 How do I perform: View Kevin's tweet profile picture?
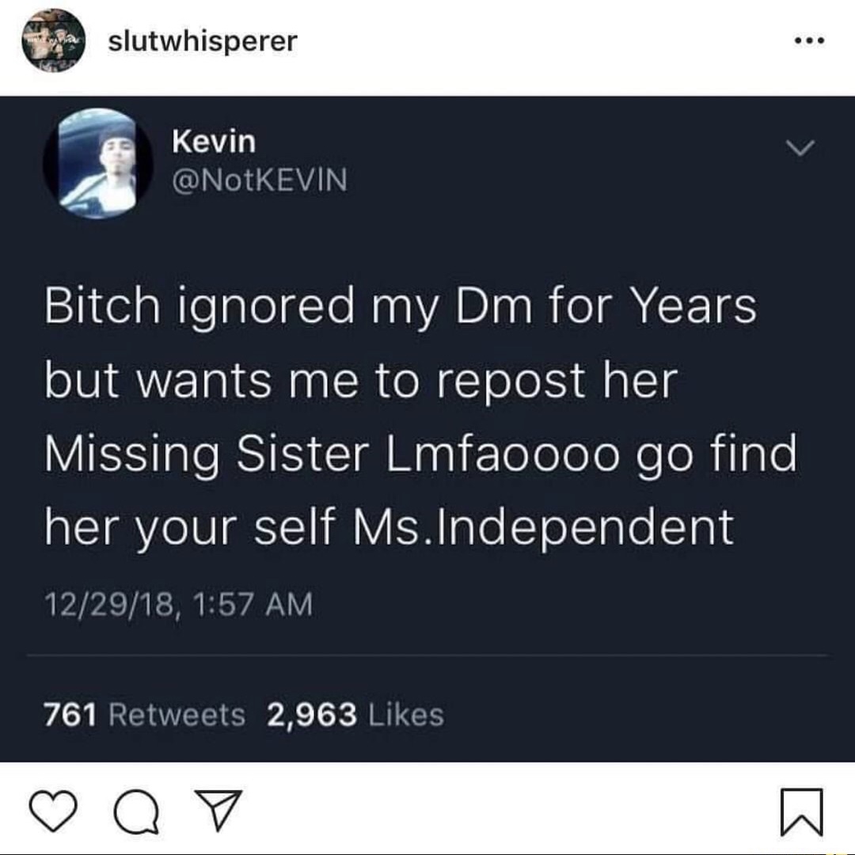pyautogui.click(x=97, y=164)
